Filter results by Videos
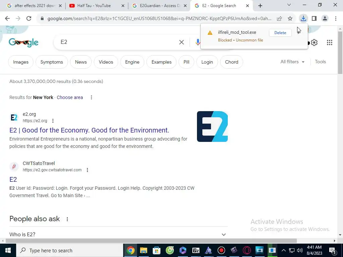The width and height of the screenshot is (343, 257). 106,62
